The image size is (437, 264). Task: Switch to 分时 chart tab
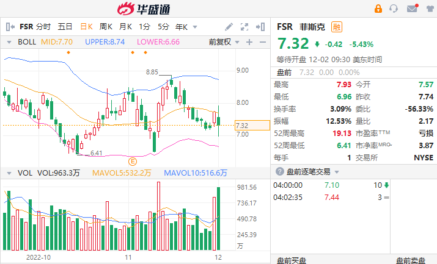[x=43, y=27]
